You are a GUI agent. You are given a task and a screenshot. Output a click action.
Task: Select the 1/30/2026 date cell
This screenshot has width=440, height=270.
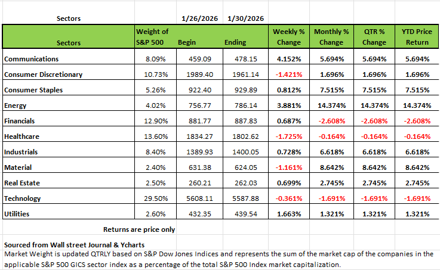pyautogui.click(x=247, y=18)
